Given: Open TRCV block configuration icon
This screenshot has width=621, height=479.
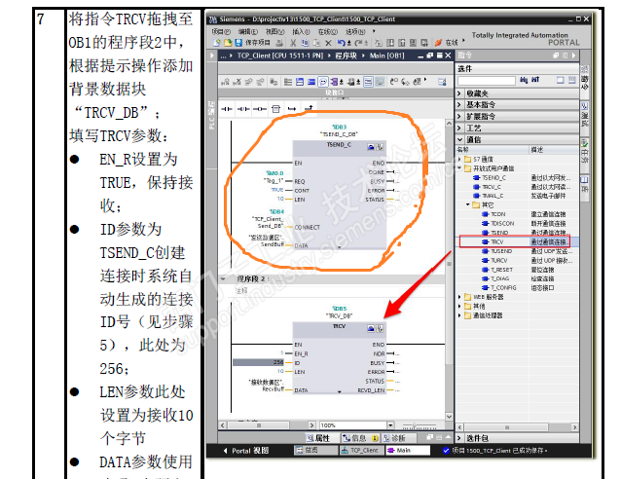Looking at the screenshot, I should click(371, 328).
